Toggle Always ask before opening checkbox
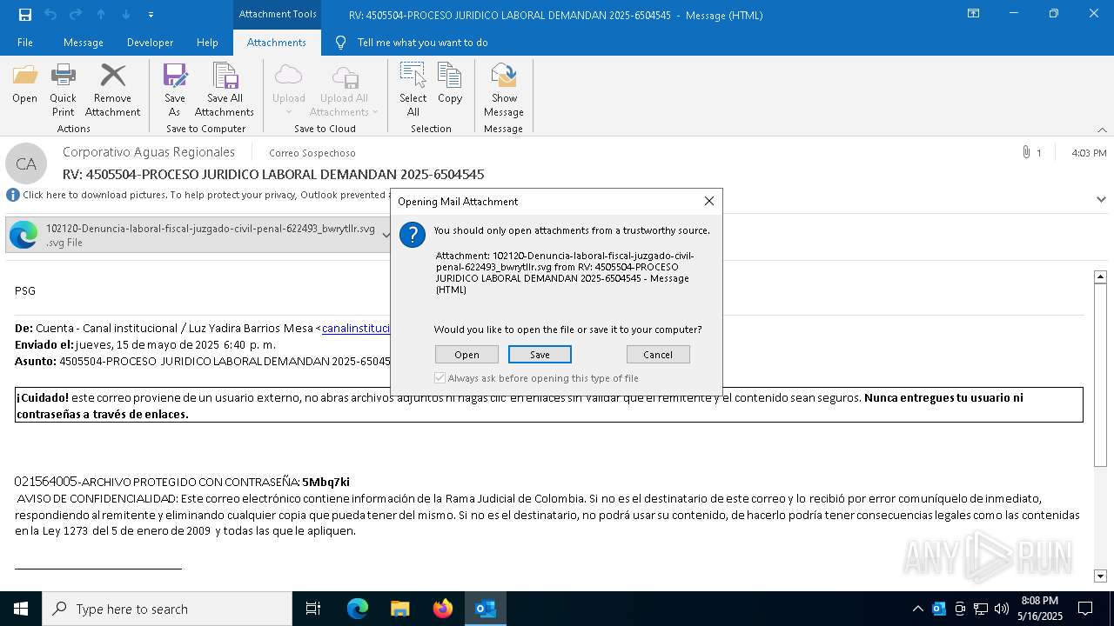Screen dimensions: 1114x626 440,378
